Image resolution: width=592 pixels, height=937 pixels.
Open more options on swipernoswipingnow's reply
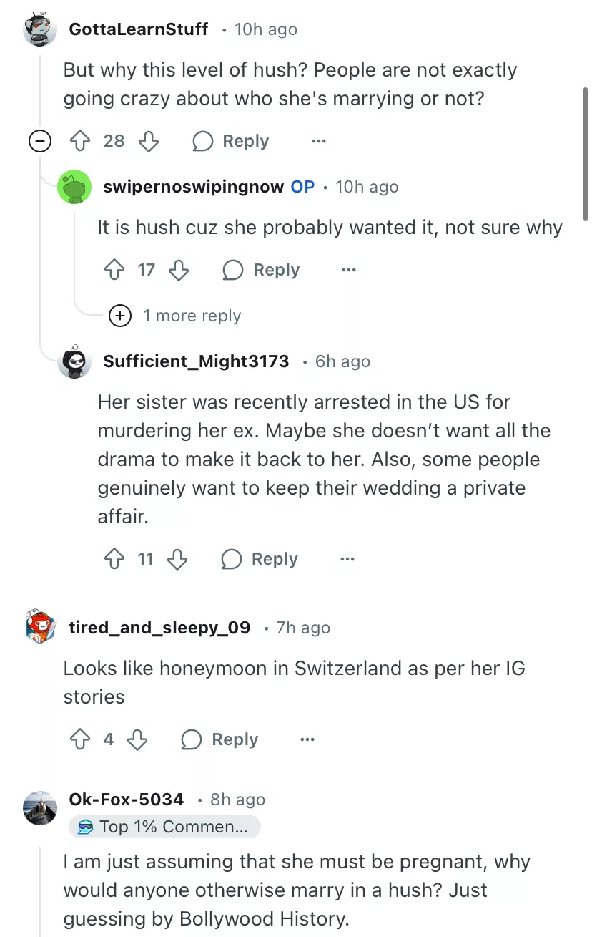349,270
